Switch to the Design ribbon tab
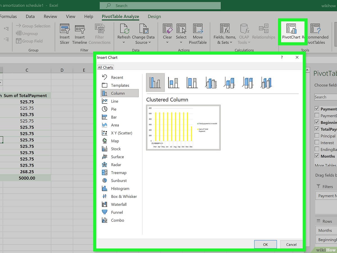The height and width of the screenshot is (253, 337). tap(154, 17)
